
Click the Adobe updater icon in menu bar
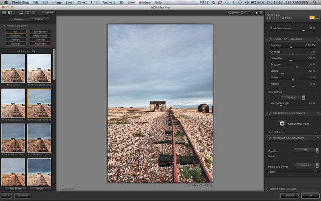[x=204, y=2]
